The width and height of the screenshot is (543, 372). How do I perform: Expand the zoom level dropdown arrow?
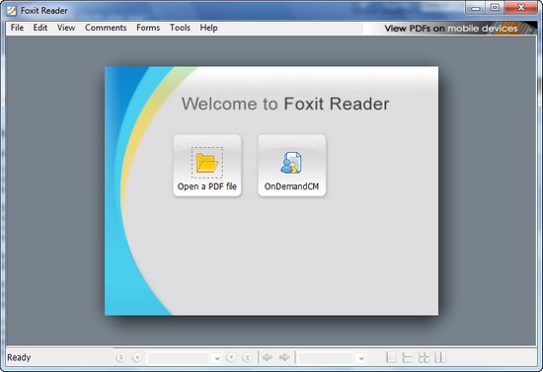pyautogui.click(x=360, y=358)
